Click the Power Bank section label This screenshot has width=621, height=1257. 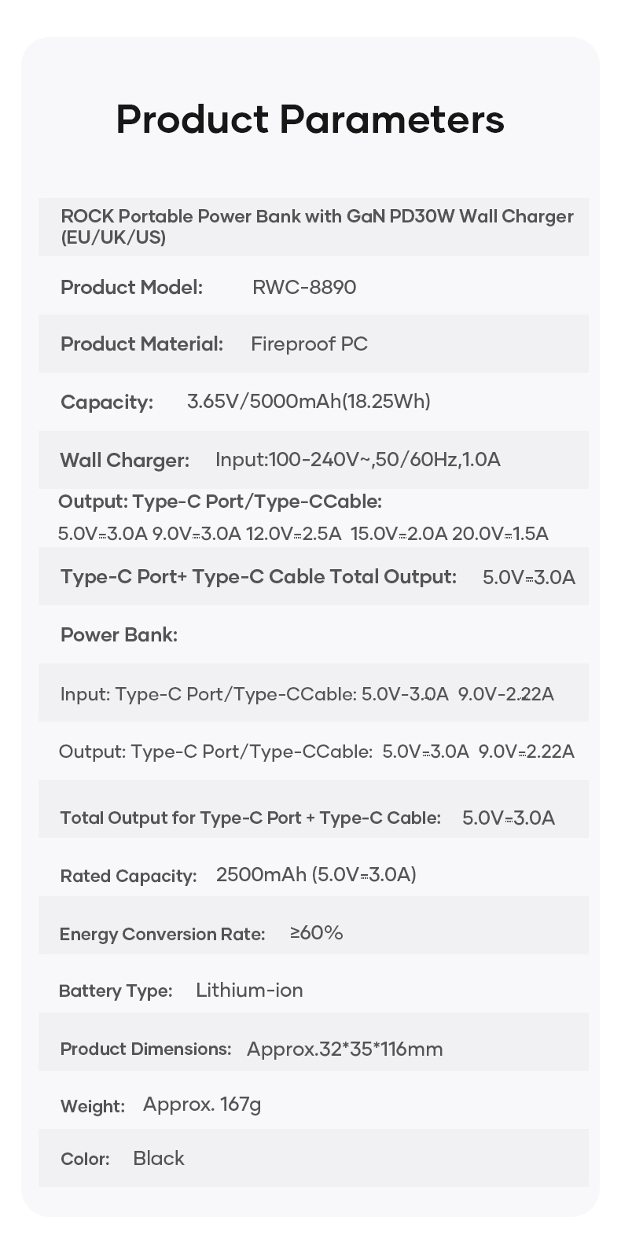click(x=119, y=634)
